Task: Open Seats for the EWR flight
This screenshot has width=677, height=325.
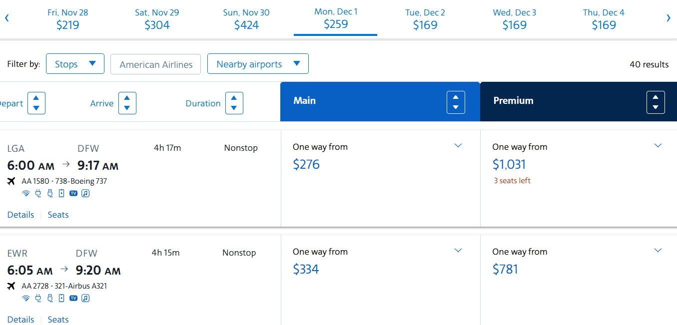Action: coord(58,320)
